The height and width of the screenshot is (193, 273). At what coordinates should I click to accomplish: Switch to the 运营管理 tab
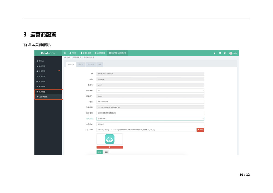pos(91,64)
